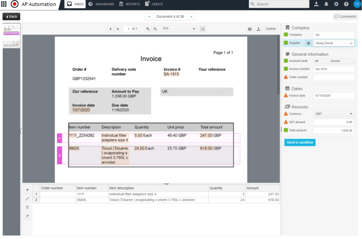The height and width of the screenshot is (239, 362).
Task: Click GBP1232541 order number on invoice
Action: coord(84,79)
